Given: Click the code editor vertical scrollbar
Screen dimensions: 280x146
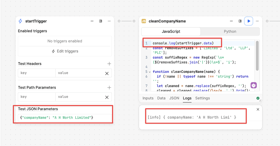Looking at the screenshot, I should (x=257, y=56).
